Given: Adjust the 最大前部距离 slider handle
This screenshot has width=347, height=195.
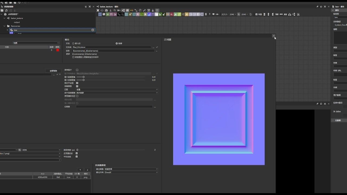Looking at the screenshot, I should (x=83, y=77).
